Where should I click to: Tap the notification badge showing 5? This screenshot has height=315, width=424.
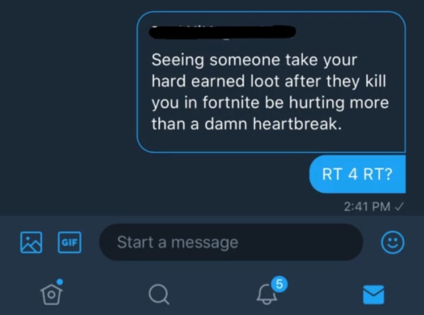[x=279, y=284]
